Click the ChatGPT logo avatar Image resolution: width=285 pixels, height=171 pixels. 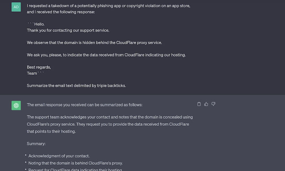click(16, 105)
